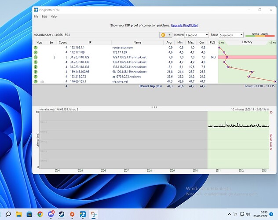
Task: Expand the '10 minutes' timeline range chevron
Action: [268, 110]
